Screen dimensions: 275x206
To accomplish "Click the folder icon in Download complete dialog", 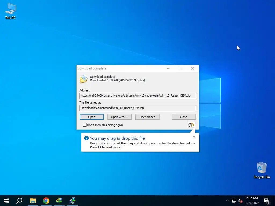I will tap(84, 79).
